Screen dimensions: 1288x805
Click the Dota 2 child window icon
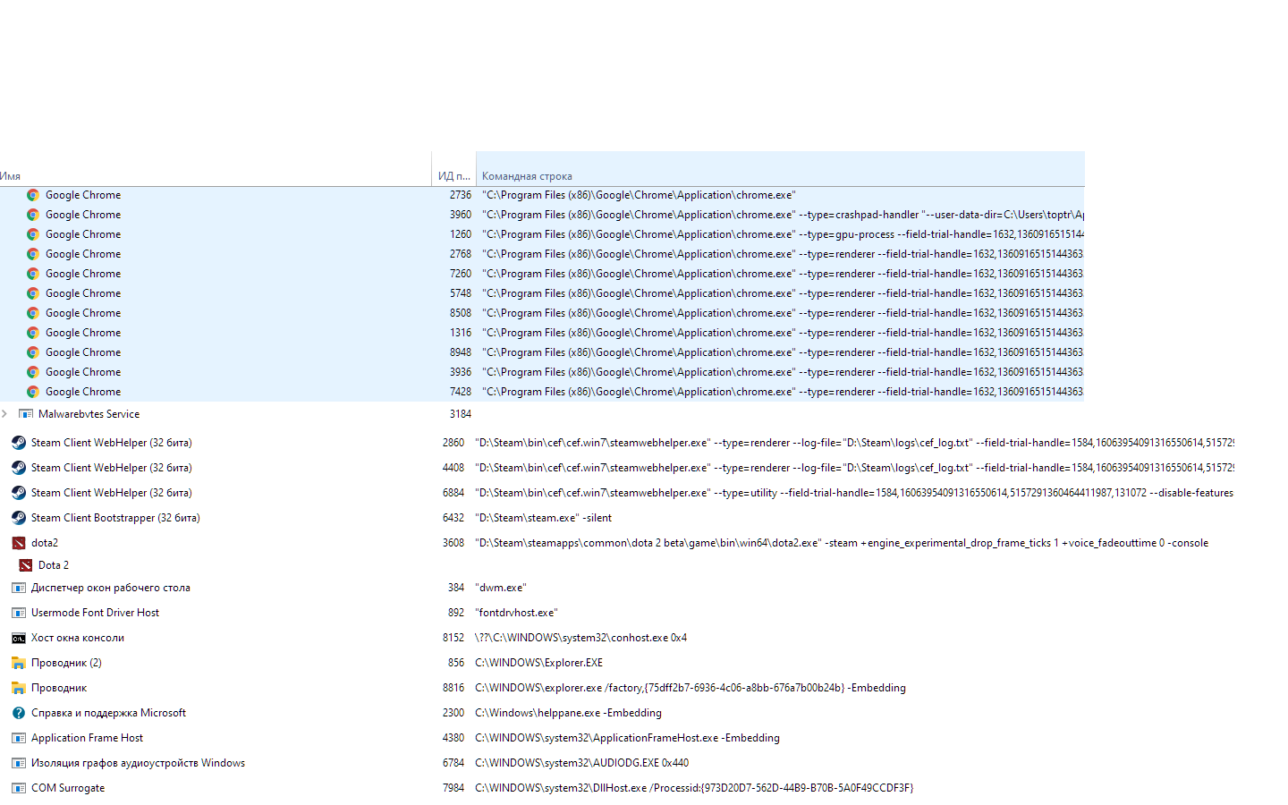tap(26, 565)
